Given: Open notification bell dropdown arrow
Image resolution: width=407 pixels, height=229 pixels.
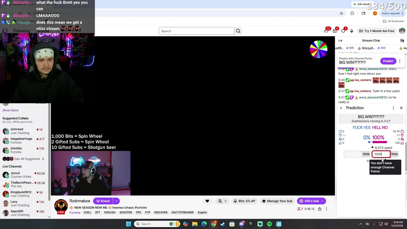Looking at the screenshot, I should (x=225, y=201).
